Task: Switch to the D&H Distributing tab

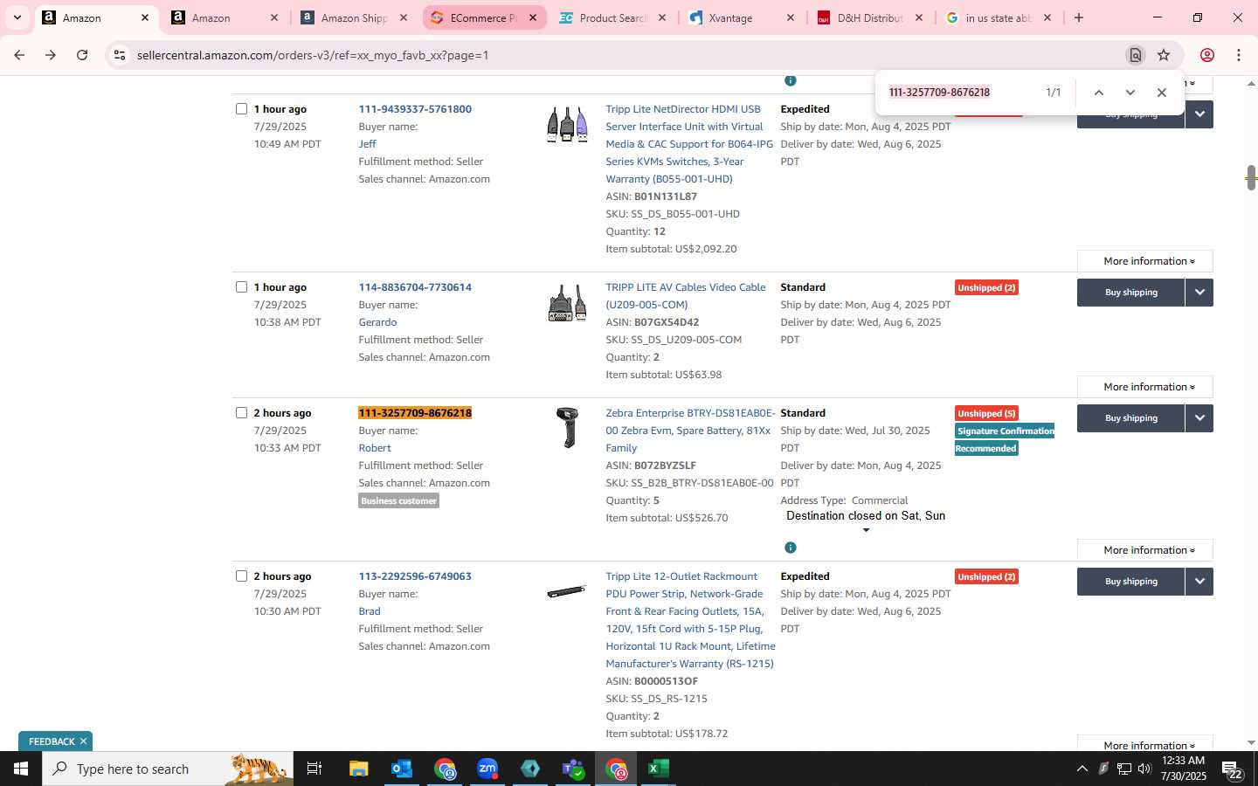Action: [870, 17]
